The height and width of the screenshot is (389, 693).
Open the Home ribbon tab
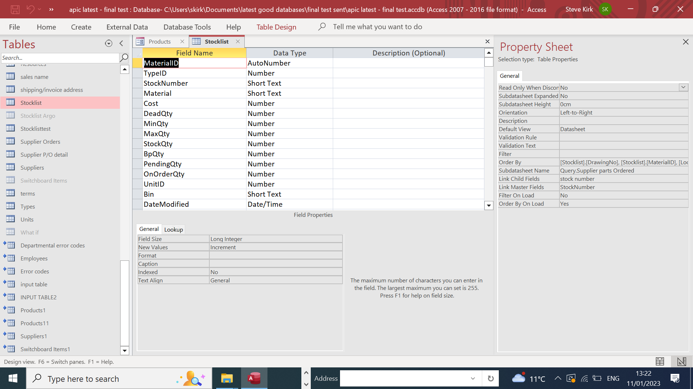pyautogui.click(x=46, y=27)
